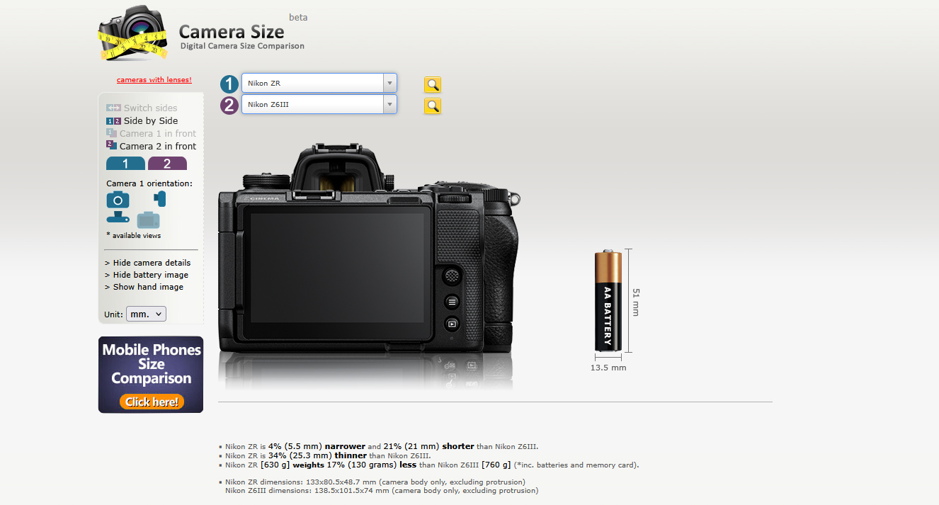Screen dimensions: 939x505
Task: Click the blue circled number 1 badge
Action: coord(229,84)
